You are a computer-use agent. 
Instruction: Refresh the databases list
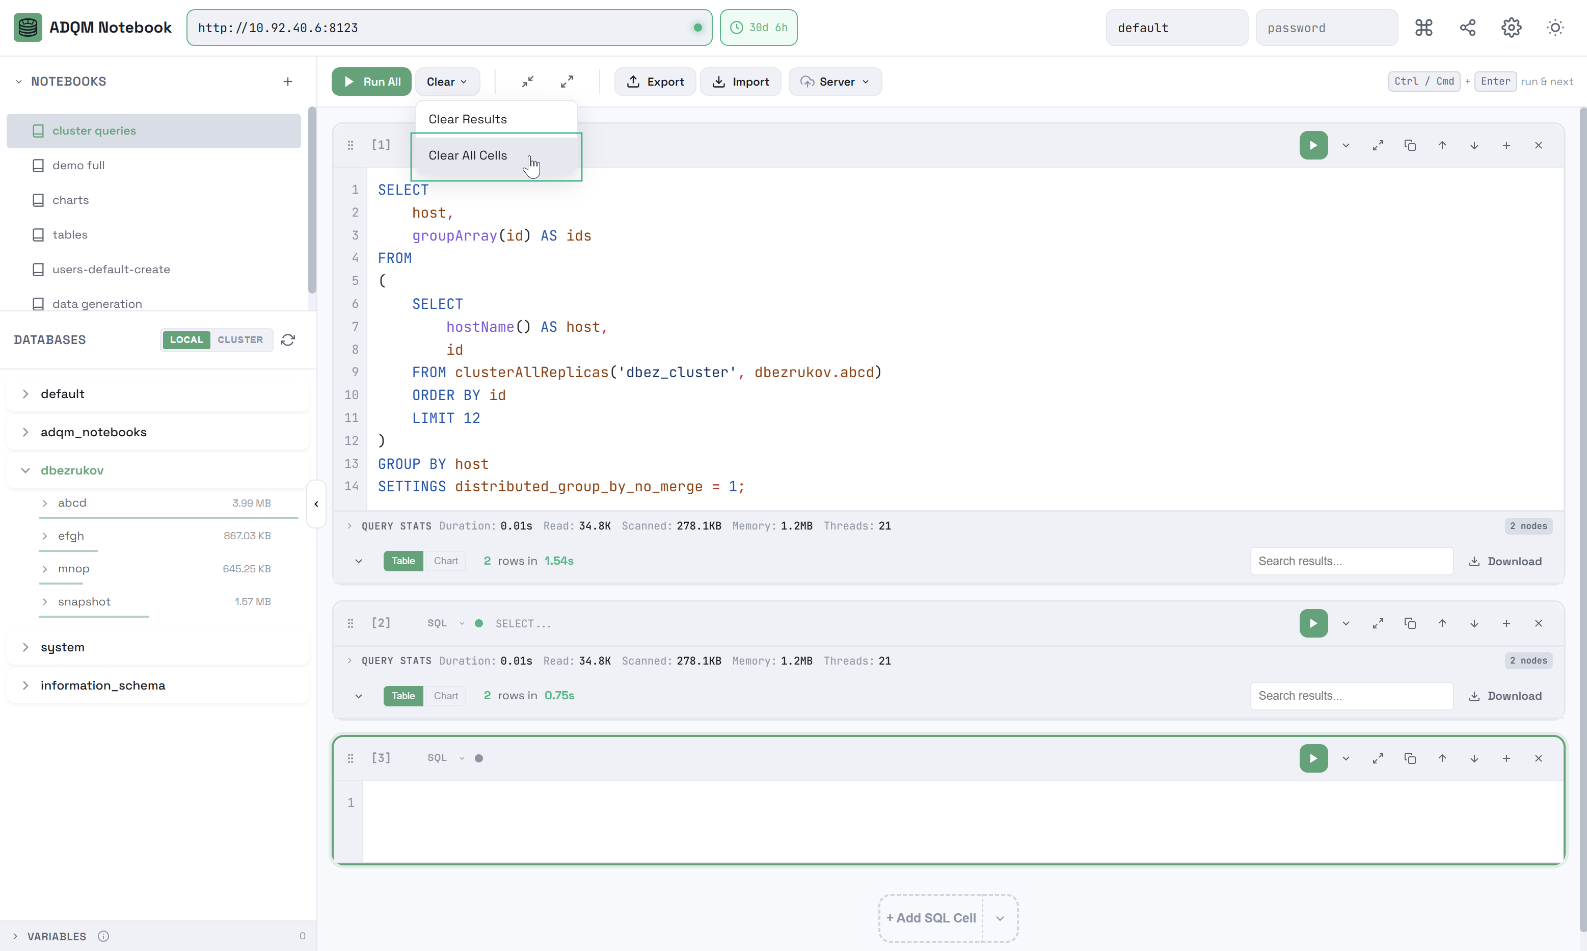point(288,339)
